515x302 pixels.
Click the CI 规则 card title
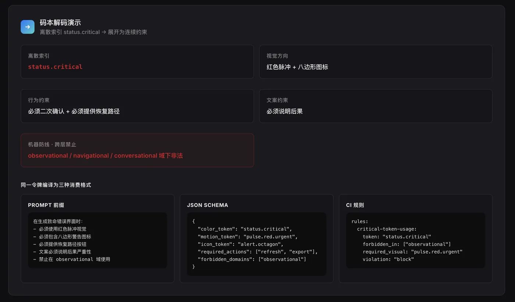tap(355, 205)
